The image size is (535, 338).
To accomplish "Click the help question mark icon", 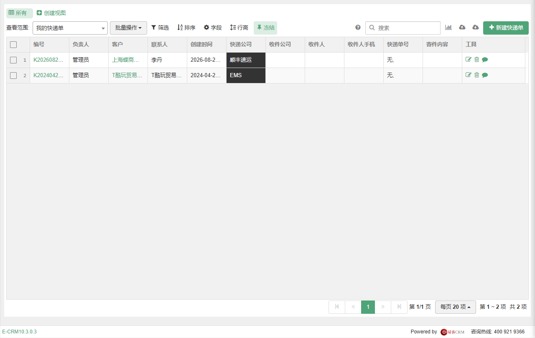I will click(358, 28).
